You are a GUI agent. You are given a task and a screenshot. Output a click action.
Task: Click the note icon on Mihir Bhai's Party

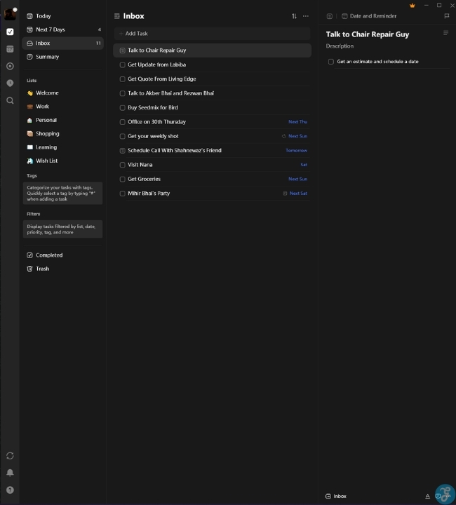click(x=285, y=194)
